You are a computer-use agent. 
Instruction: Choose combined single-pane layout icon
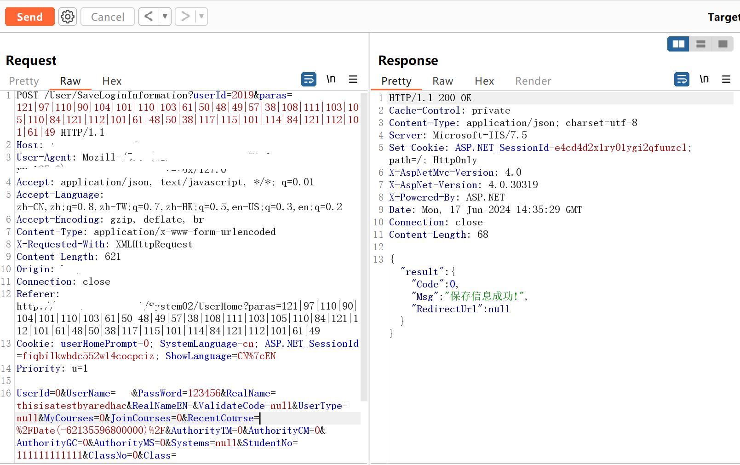(723, 44)
